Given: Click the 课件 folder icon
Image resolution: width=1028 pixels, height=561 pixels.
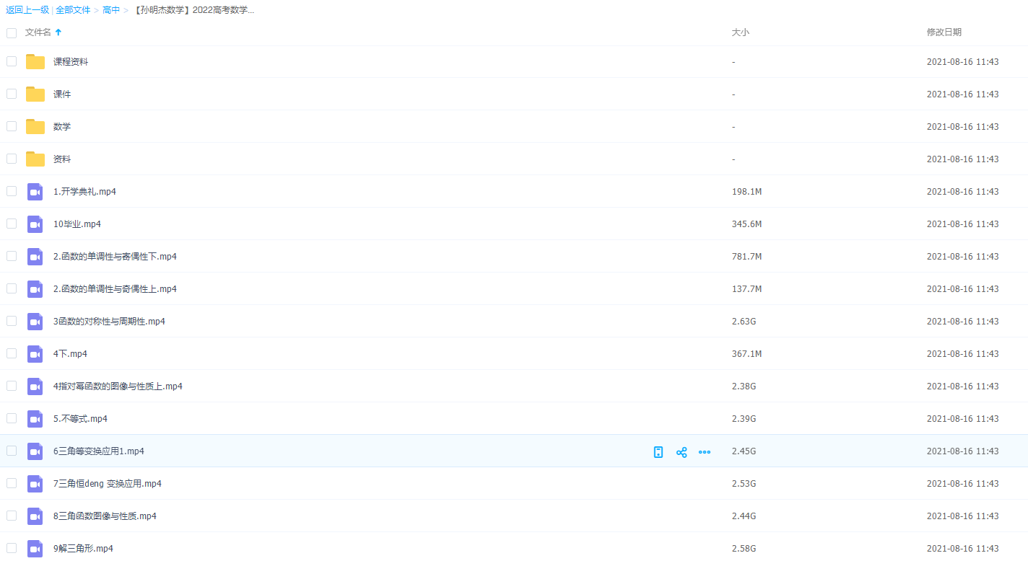Looking at the screenshot, I should [x=35, y=94].
